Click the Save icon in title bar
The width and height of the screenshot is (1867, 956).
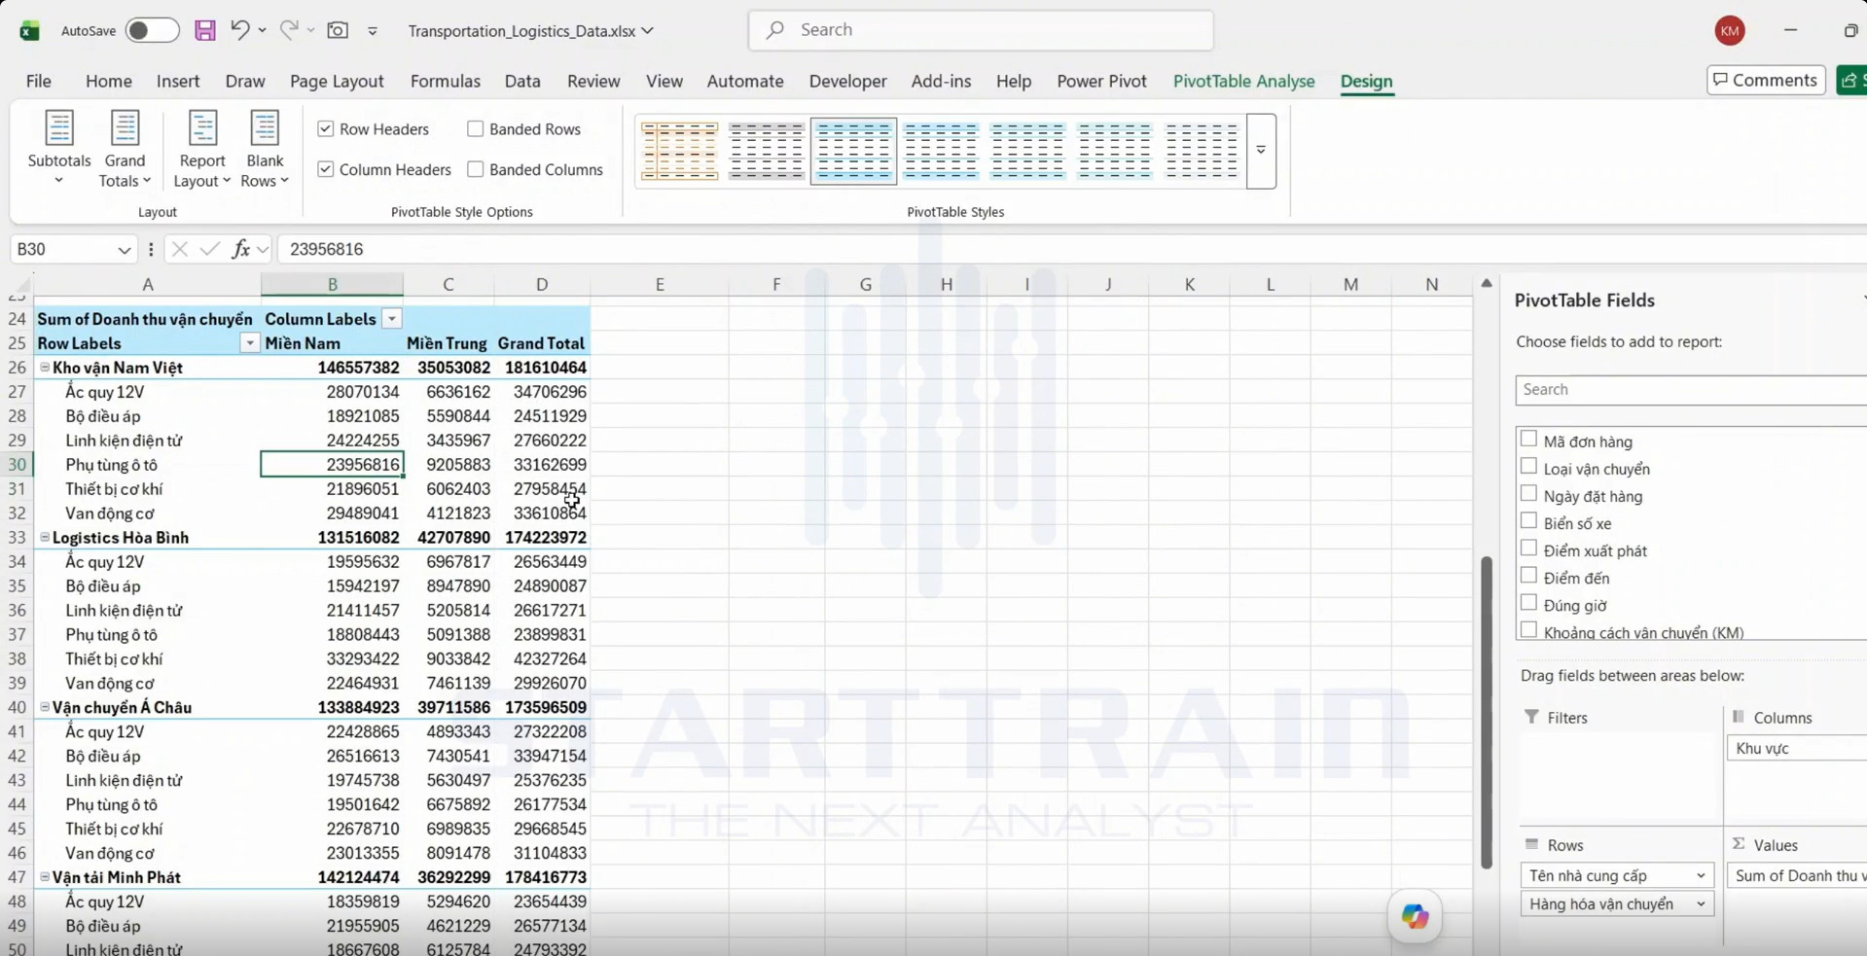click(204, 30)
